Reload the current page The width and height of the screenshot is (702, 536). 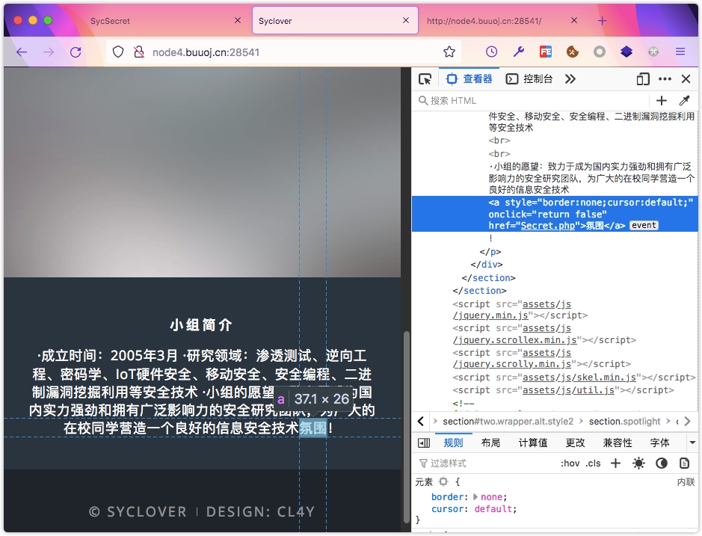pyautogui.click(x=76, y=52)
